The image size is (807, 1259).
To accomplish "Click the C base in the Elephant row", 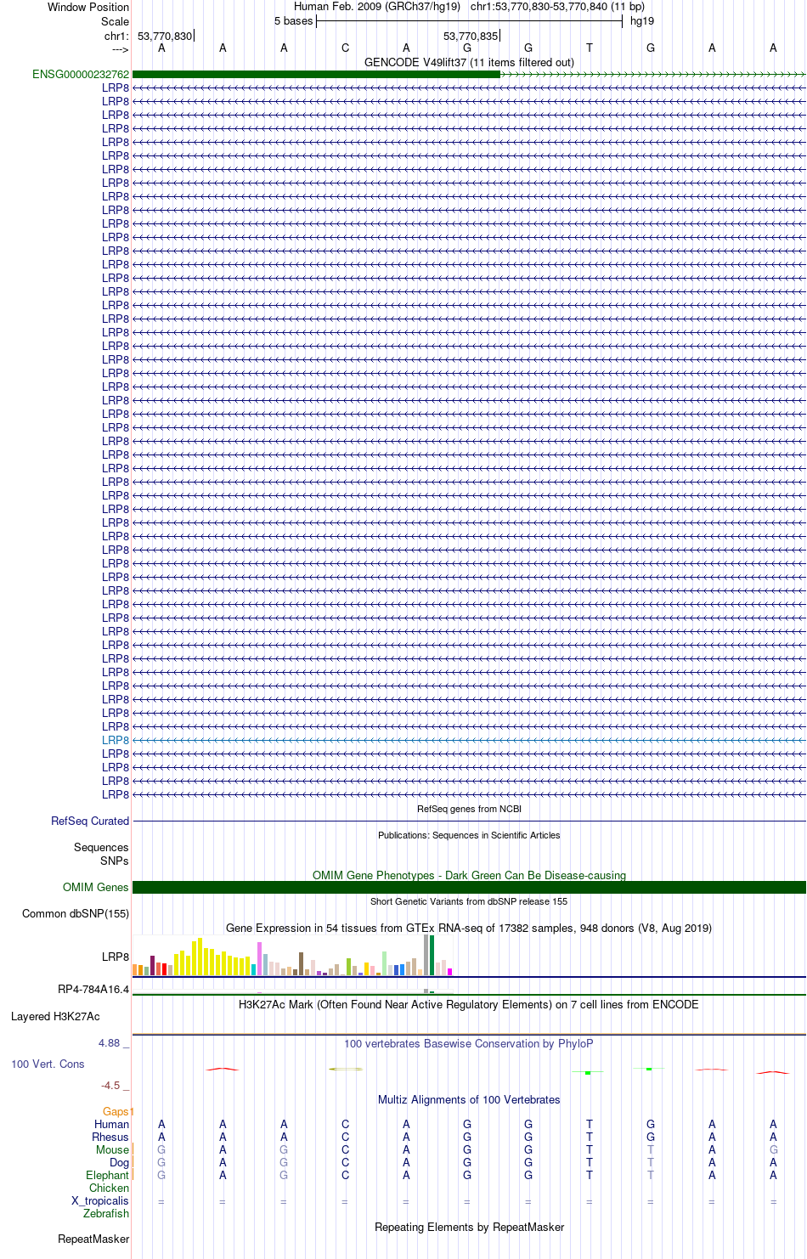I will click(x=345, y=1176).
